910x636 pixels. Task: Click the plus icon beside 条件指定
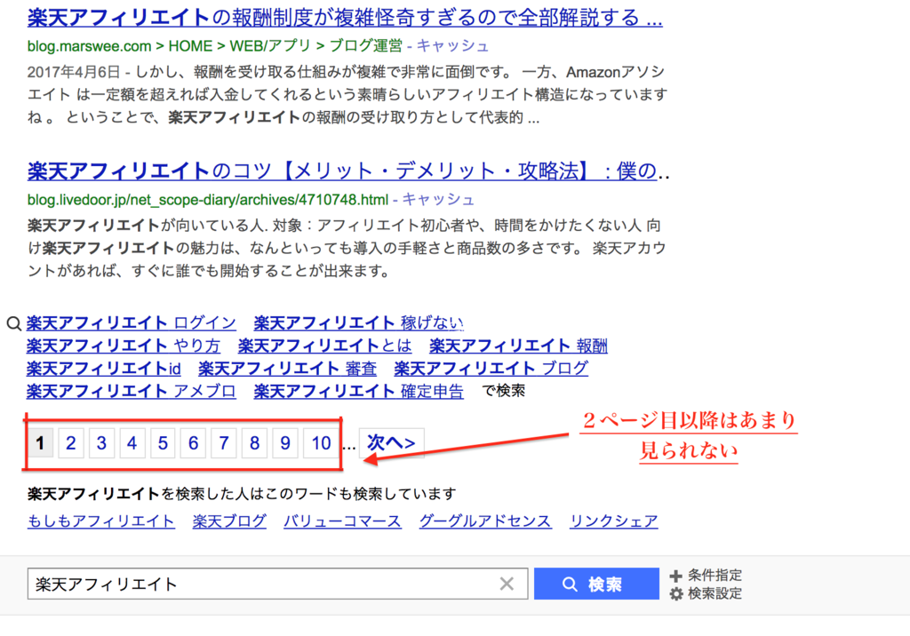(675, 576)
